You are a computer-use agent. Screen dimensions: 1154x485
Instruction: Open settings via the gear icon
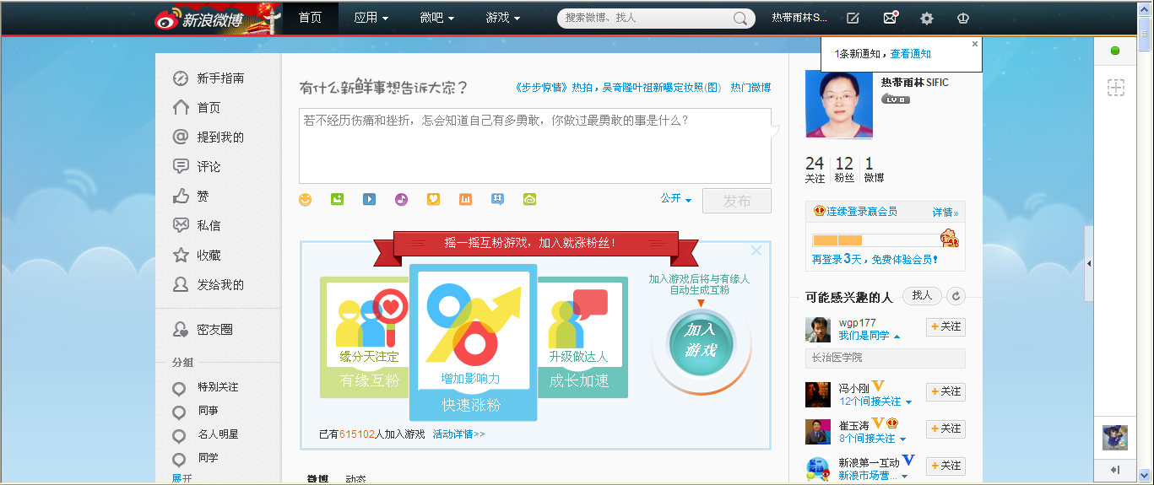[x=927, y=18]
